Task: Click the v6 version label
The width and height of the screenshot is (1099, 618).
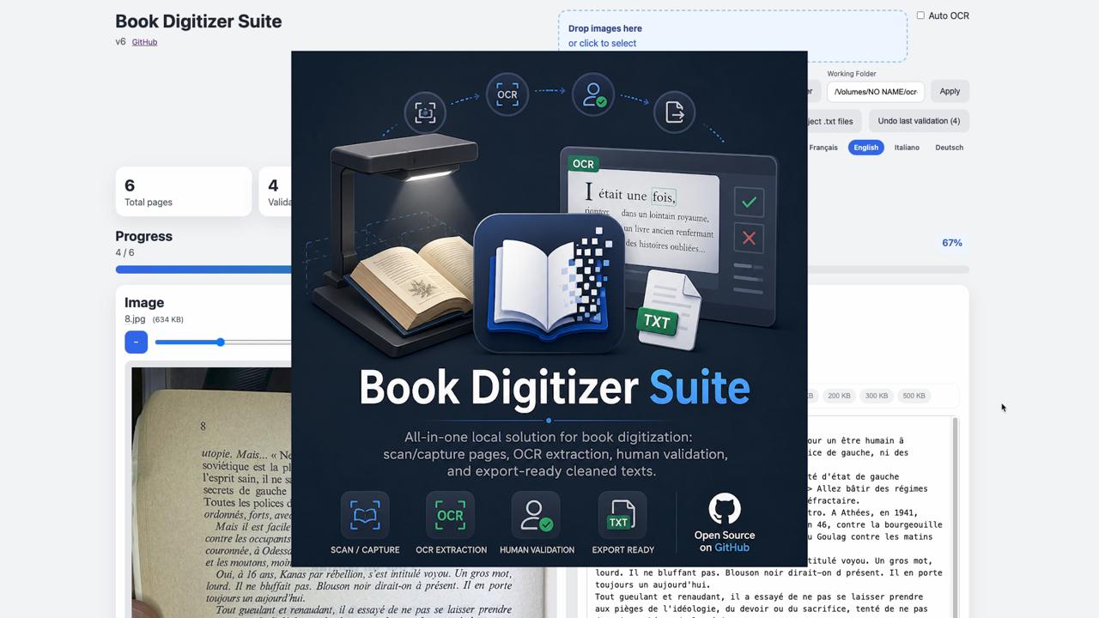Action: [x=121, y=41]
